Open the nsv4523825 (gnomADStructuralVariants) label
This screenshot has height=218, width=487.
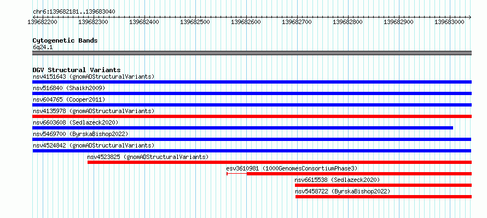148,157
